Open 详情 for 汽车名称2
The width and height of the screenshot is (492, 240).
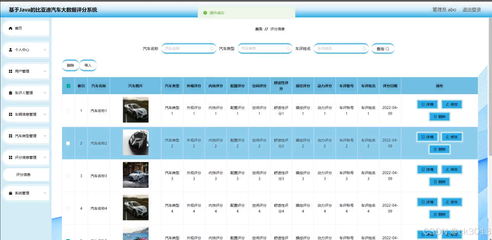click(x=427, y=137)
